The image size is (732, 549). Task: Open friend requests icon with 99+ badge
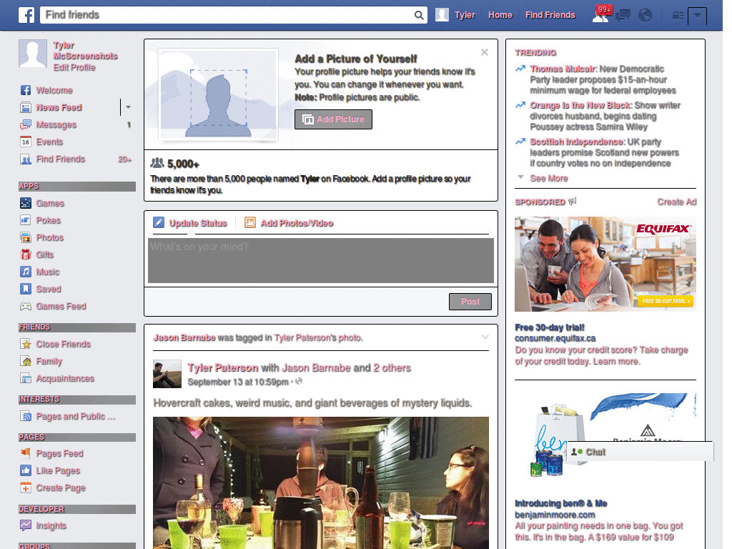(x=600, y=14)
